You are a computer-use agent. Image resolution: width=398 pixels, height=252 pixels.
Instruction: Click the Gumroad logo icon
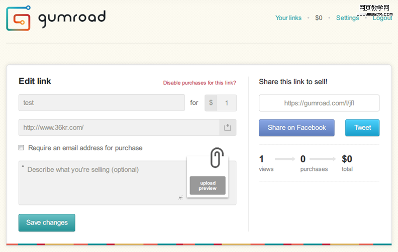point(19,18)
